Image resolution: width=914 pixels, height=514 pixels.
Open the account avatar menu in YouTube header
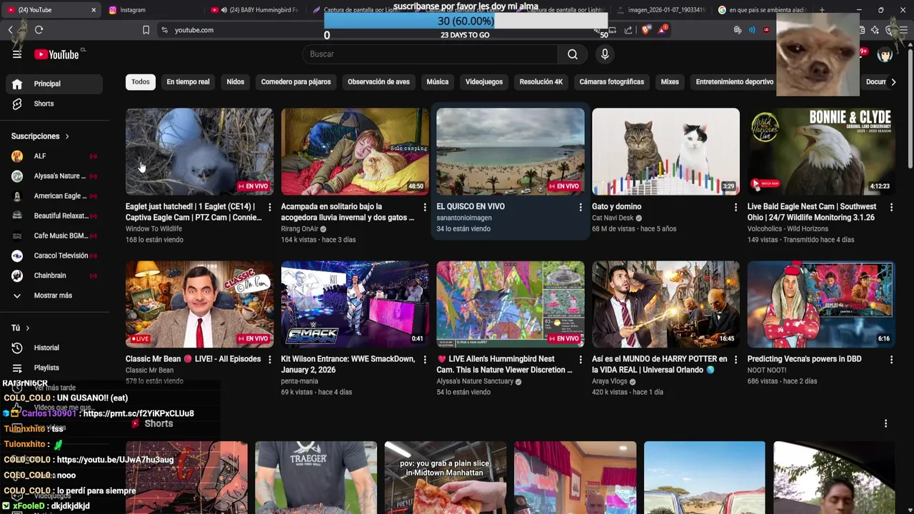coord(885,54)
